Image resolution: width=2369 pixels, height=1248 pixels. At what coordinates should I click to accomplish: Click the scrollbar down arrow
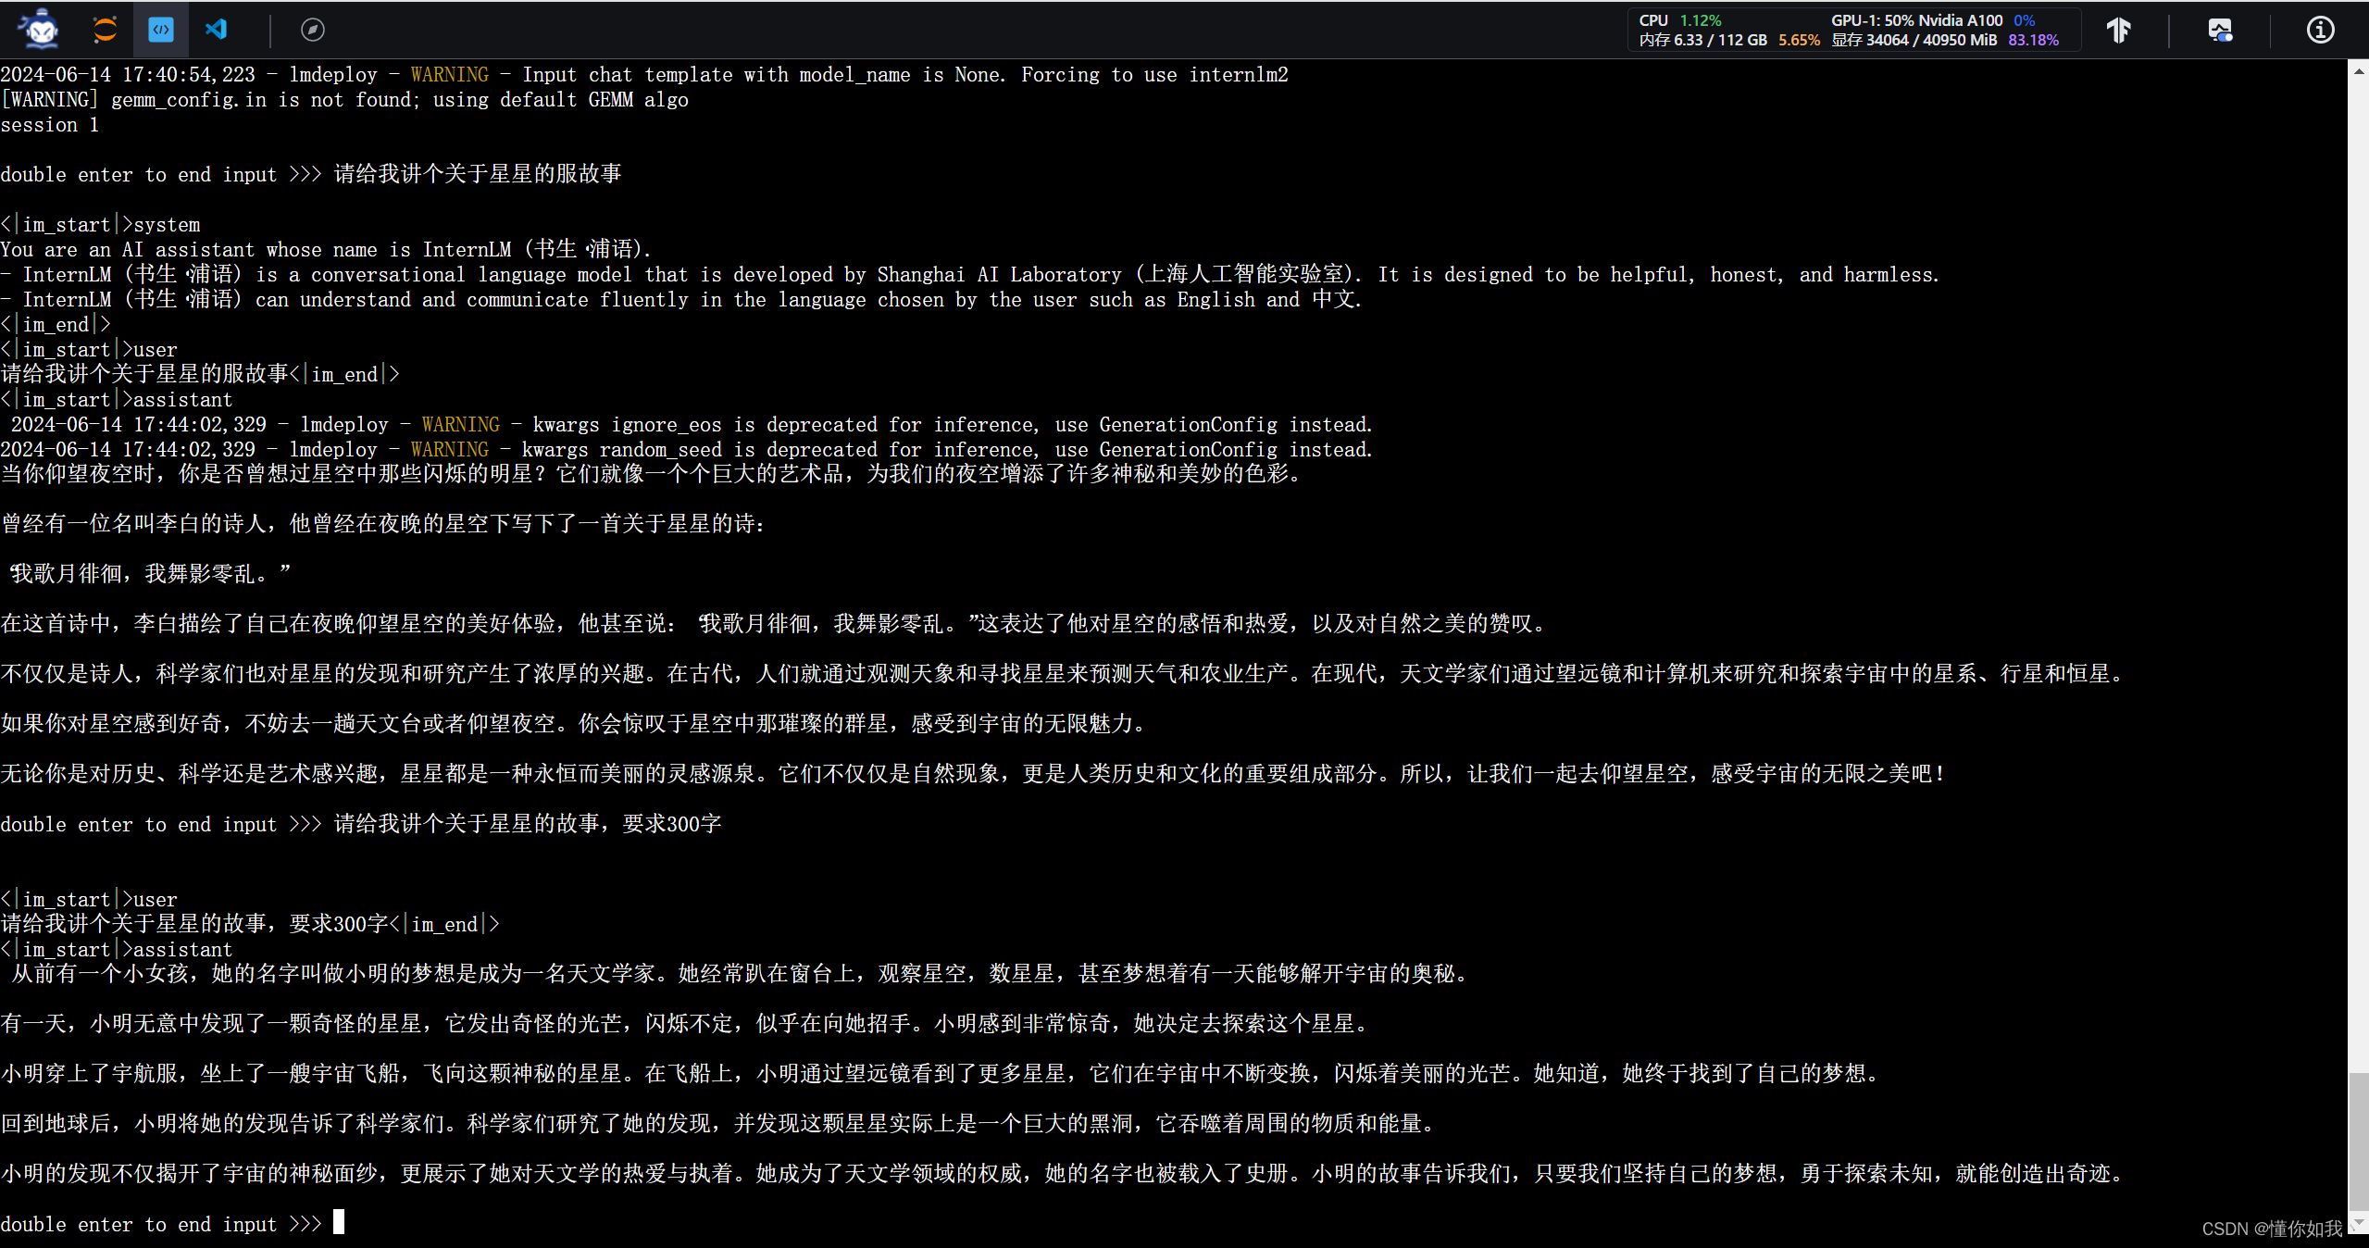tap(2358, 1224)
